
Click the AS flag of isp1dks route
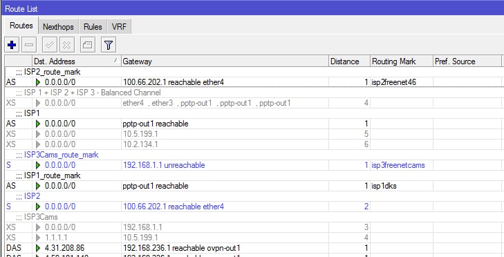(10, 186)
